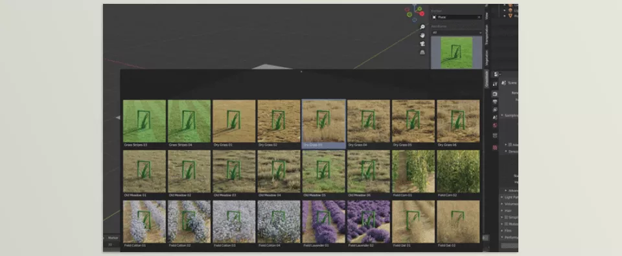Open the View Layer properties tab icon
This screenshot has height=256, width=622.
(x=494, y=110)
